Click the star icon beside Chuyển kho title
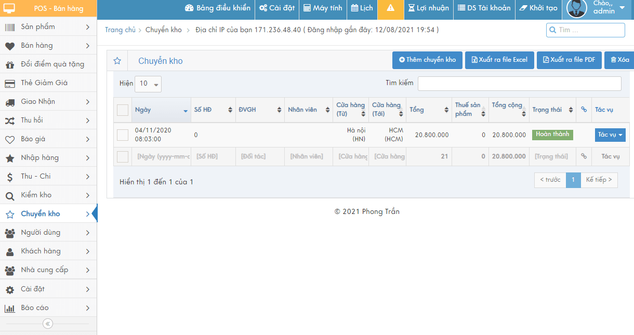Screen dimensions: 634x335 pyautogui.click(x=117, y=61)
